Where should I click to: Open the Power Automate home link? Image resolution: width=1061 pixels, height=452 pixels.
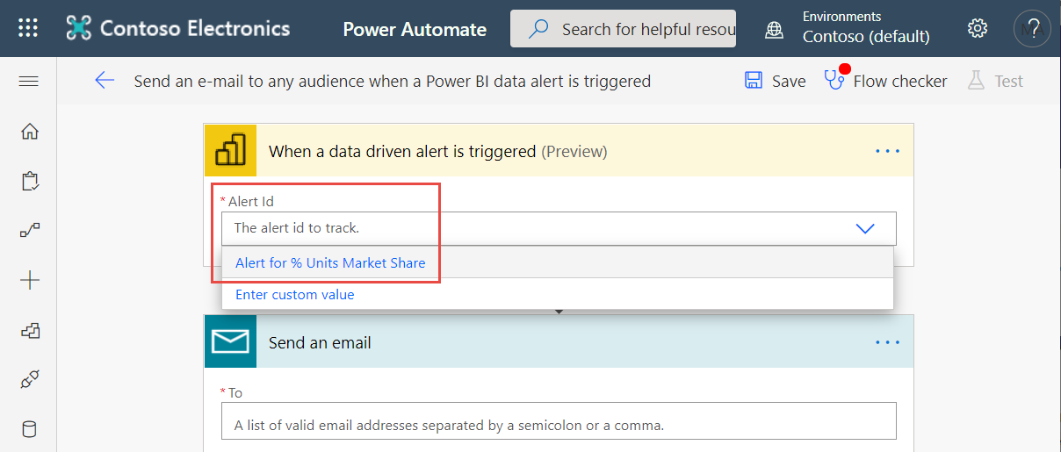(415, 29)
